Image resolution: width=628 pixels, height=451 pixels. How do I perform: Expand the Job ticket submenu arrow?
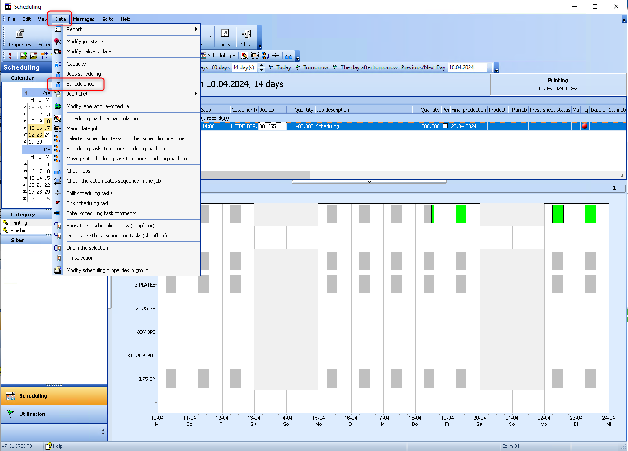pos(196,94)
